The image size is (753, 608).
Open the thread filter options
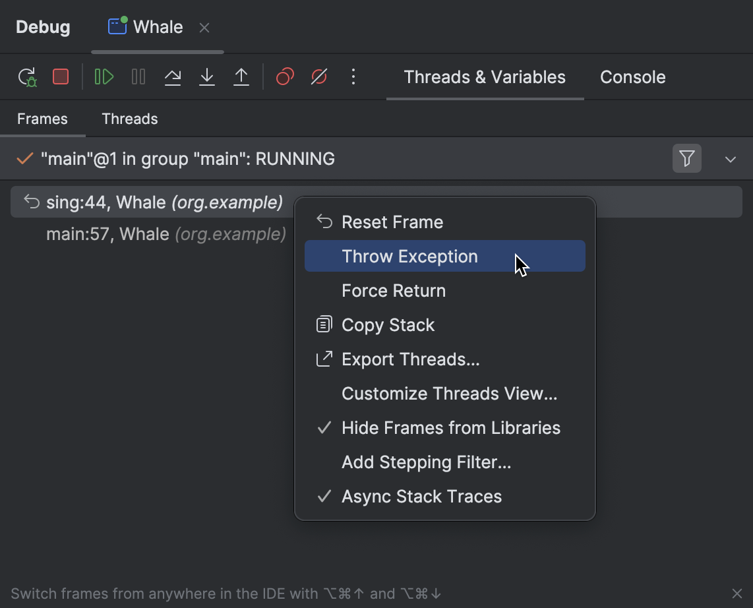coord(686,158)
